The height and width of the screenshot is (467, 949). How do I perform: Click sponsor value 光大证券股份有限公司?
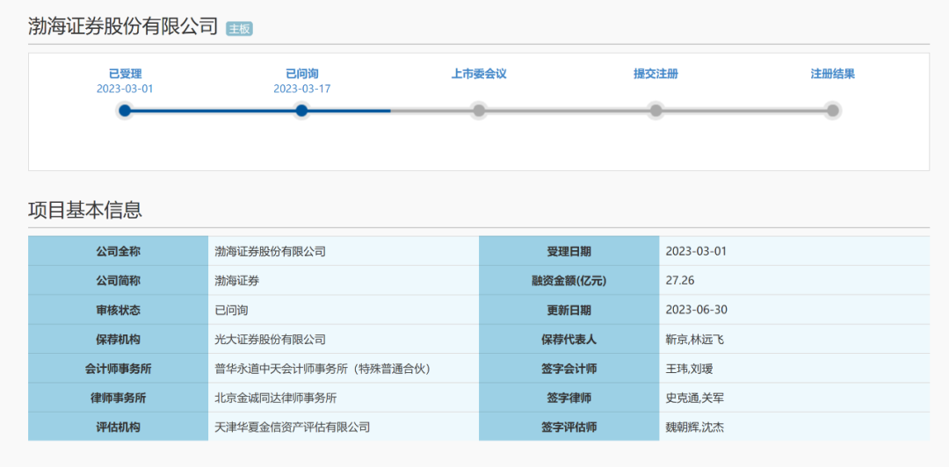[271, 339]
